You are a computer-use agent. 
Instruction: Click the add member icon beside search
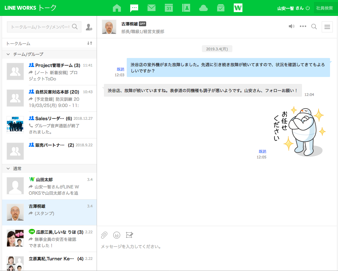pyautogui.click(x=89, y=27)
